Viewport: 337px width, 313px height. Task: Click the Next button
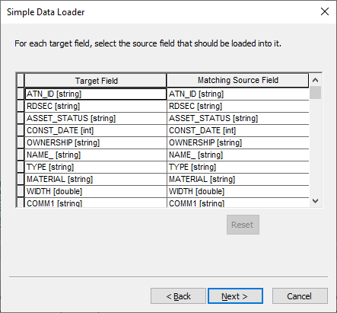(235, 296)
